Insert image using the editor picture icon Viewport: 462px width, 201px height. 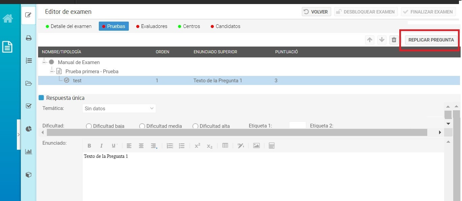(x=256, y=146)
